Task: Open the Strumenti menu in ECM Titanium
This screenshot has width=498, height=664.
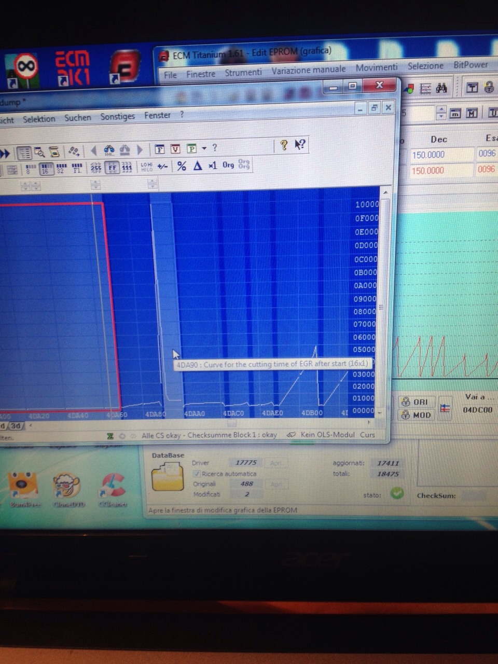Action: coord(243,73)
